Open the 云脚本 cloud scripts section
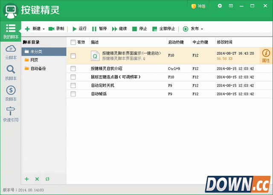 (11, 52)
